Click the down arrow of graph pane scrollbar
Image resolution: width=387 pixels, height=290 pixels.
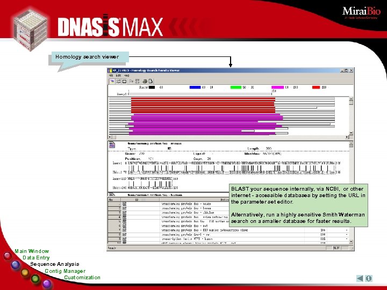point(351,133)
